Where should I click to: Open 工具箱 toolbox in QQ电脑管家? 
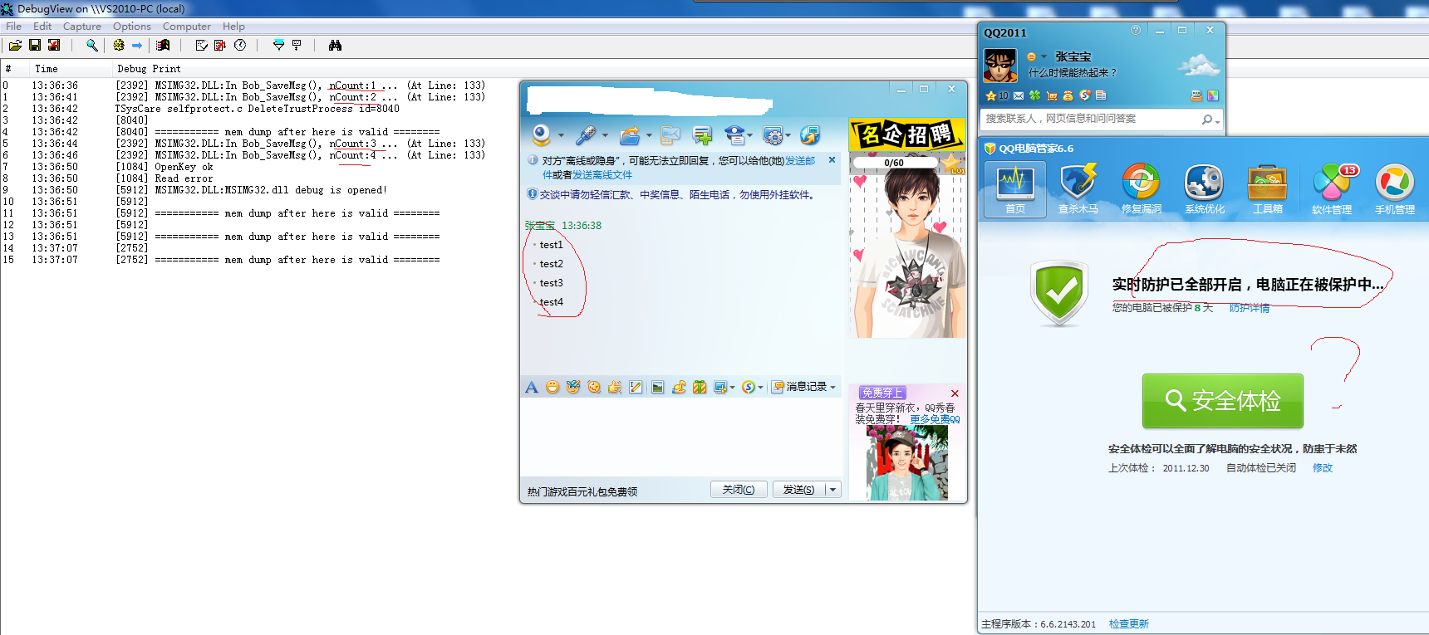pos(1268,190)
